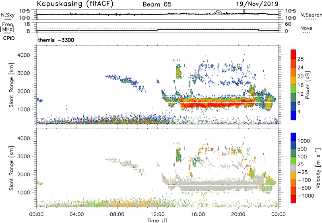Select the CPID row label
This screenshot has height=223, width=322.
(x=9, y=38)
